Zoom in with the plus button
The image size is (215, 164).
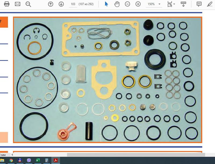click(x=138, y=4)
